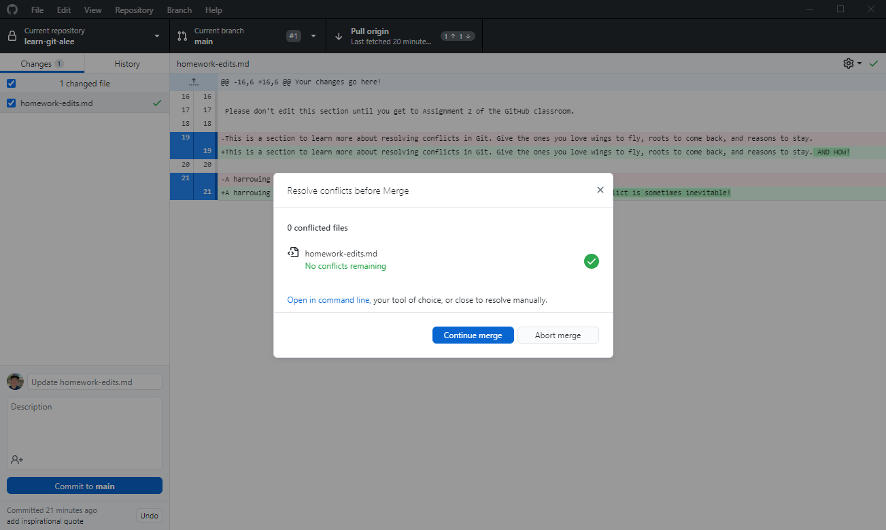
Task: Click the lock icon beside Current repository
Action: tap(12, 36)
